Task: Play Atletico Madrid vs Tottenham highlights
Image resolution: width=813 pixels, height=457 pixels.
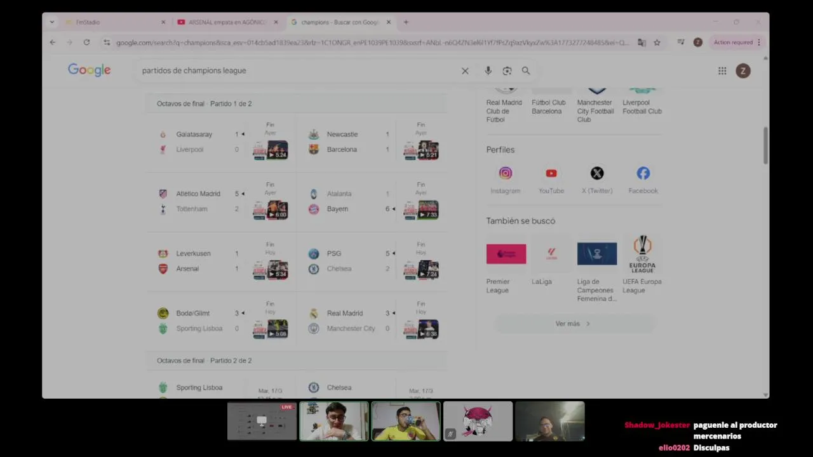Action: (271, 210)
